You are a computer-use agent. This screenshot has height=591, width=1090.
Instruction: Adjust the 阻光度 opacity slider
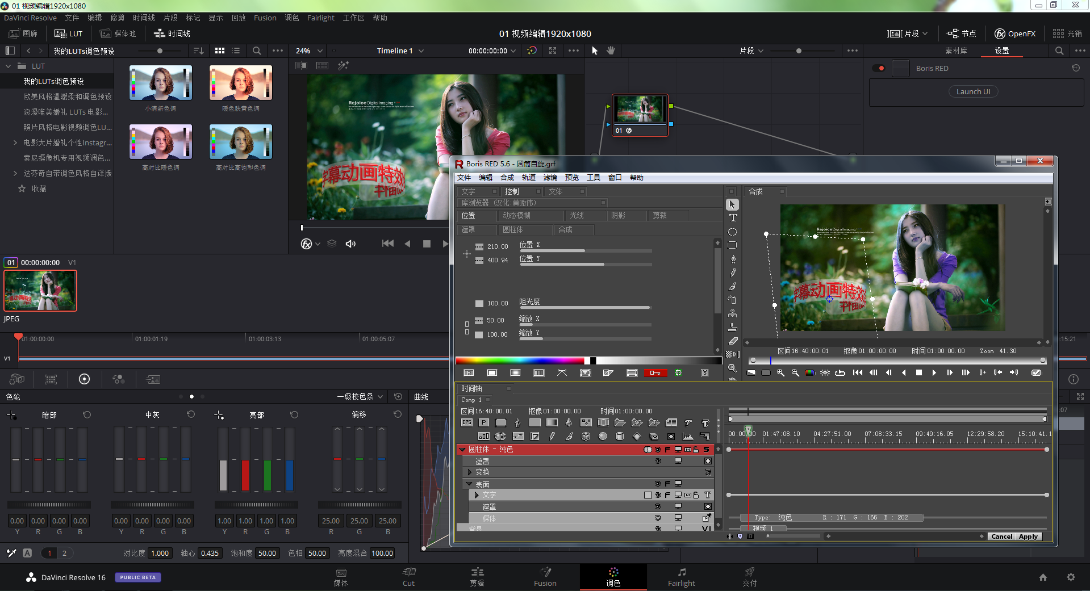tap(585, 308)
